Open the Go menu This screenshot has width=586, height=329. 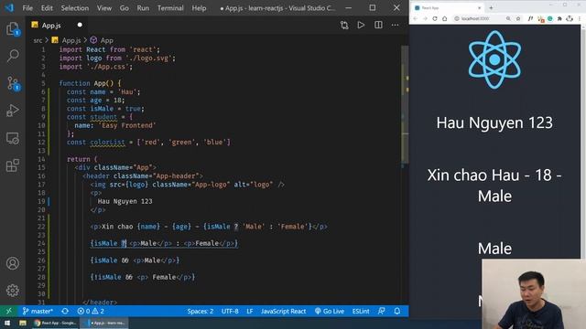(125, 8)
